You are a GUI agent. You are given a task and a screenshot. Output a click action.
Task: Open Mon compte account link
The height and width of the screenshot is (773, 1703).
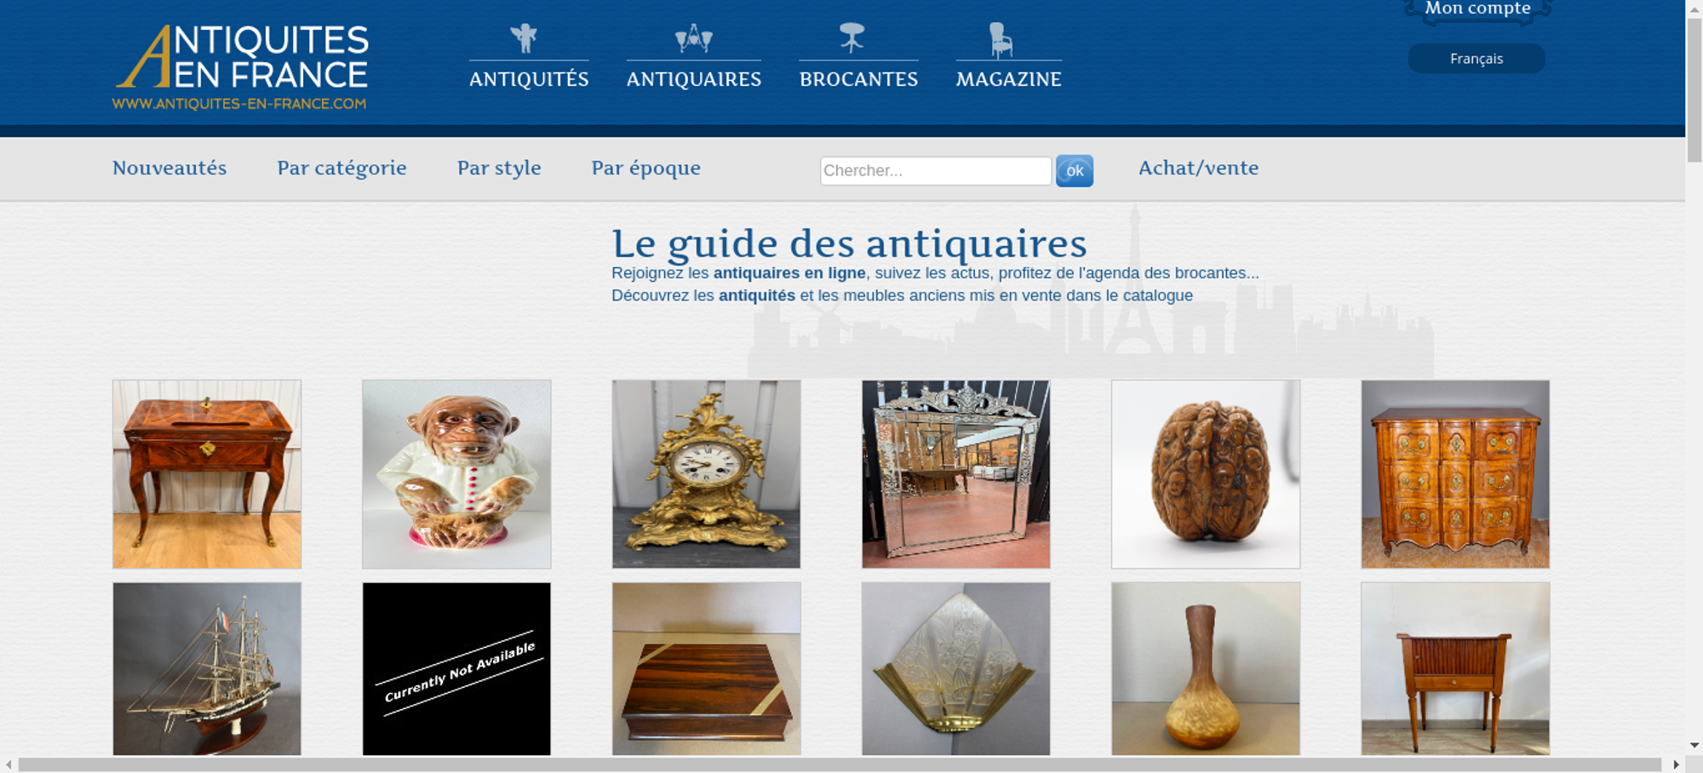click(x=1477, y=9)
